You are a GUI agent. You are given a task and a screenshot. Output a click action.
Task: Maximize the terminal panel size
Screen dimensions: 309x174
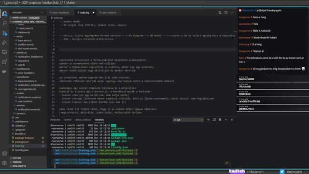(226, 119)
